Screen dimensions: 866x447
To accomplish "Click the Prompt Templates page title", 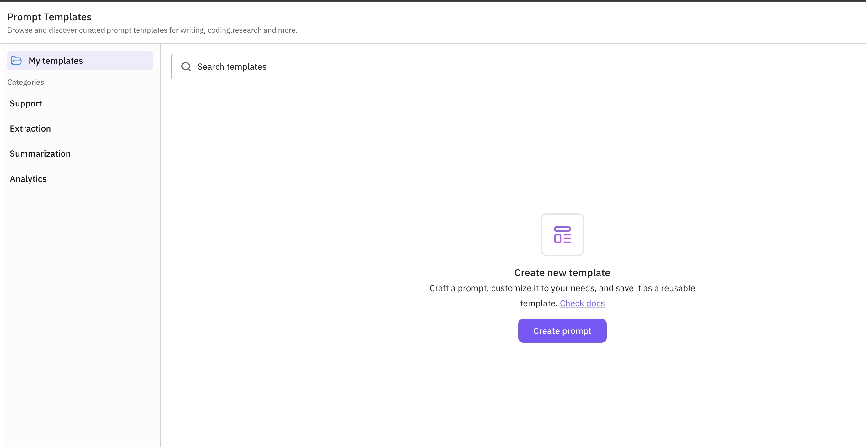I will pyautogui.click(x=49, y=16).
